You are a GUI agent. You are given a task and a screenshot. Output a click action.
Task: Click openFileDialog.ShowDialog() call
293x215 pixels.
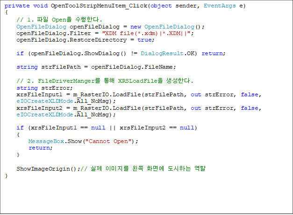(x=79, y=54)
